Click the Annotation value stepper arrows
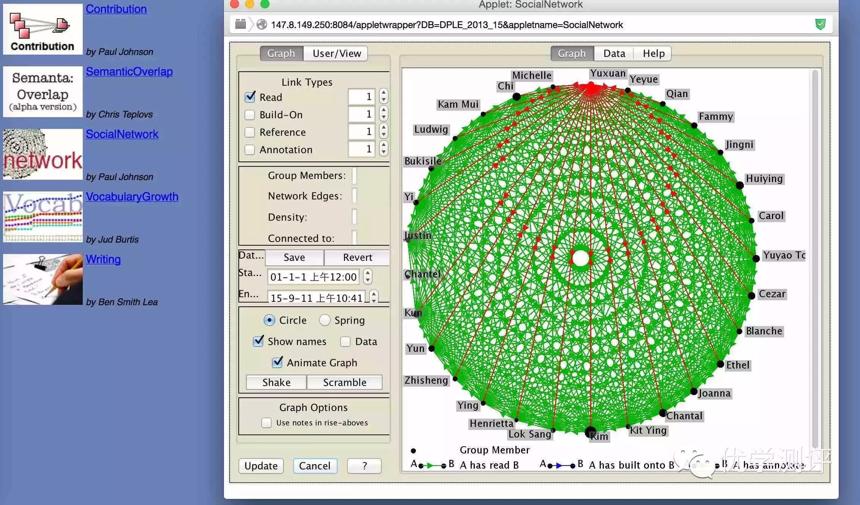860x505 pixels. 383,149
